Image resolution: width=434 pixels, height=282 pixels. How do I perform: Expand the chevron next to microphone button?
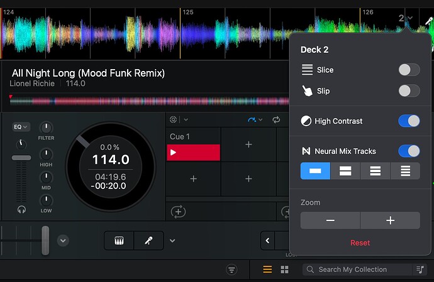(172, 241)
